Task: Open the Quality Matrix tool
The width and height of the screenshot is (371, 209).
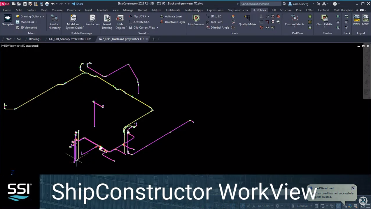Action: (247, 20)
